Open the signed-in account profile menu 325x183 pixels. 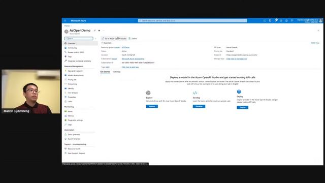310,20
